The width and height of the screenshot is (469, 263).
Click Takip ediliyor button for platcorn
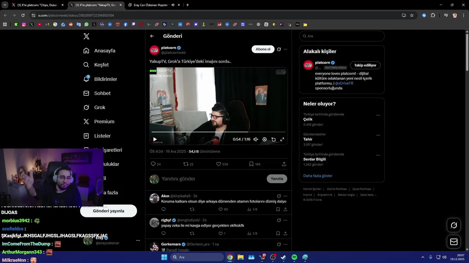(365, 65)
